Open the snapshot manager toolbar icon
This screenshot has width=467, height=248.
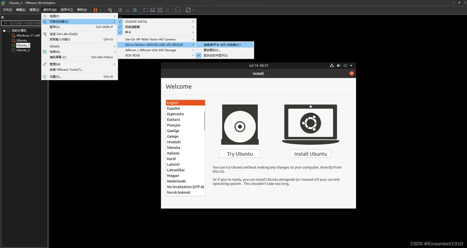point(135,10)
